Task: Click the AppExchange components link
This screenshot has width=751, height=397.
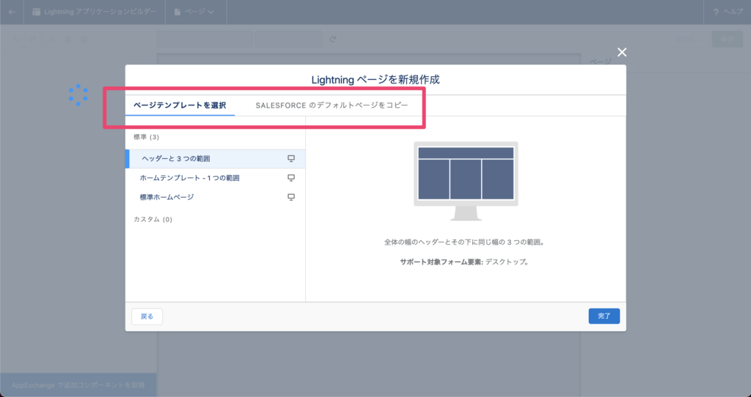Action: coord(78,385)
